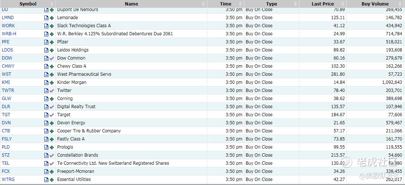Open the document icon for CHWY row
Screen dimensions: 405x185
[46, 67]
